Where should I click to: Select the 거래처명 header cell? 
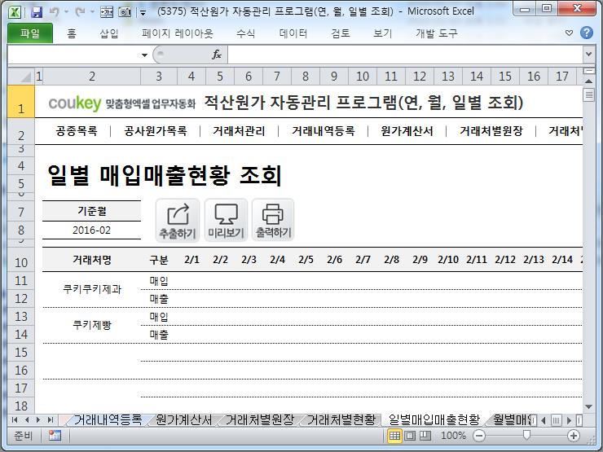coord(91,261)
